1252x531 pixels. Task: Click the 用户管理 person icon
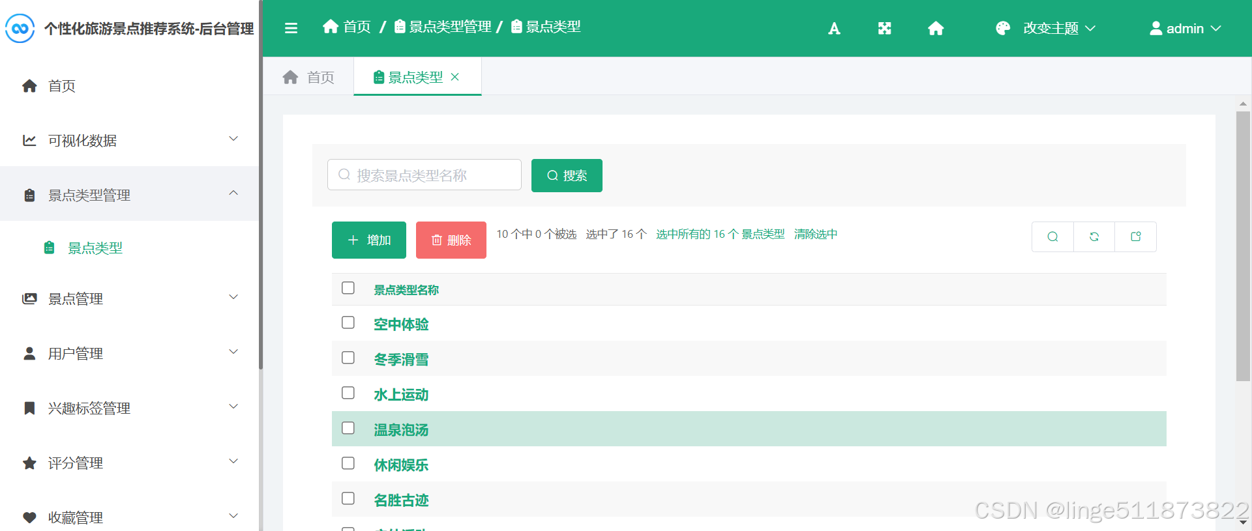tap(29, 353)
